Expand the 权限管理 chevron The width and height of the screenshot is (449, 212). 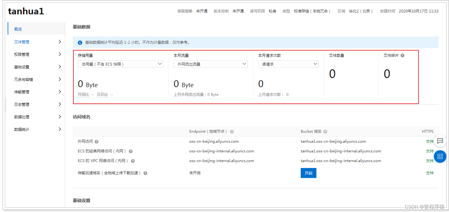point(60,54)
